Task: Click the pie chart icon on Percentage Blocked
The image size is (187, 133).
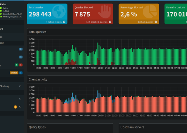Action: pyautogui.click(x=150, y=11)
